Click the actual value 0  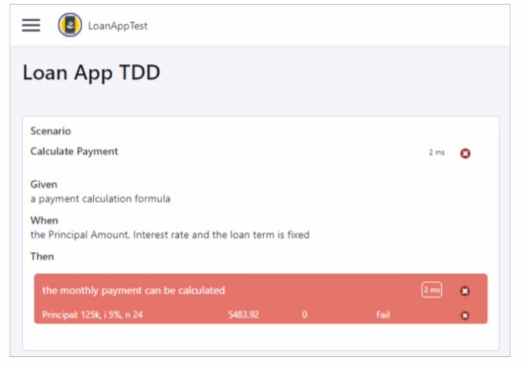pyautogui.click(x=305, y=314)
